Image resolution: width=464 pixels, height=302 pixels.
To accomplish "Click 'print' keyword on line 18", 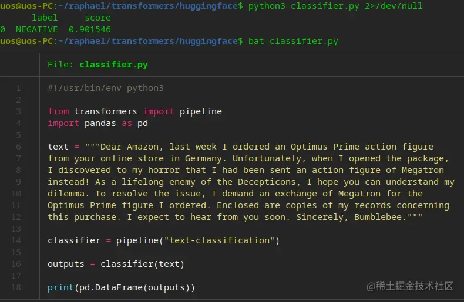I will click(60, 287).
